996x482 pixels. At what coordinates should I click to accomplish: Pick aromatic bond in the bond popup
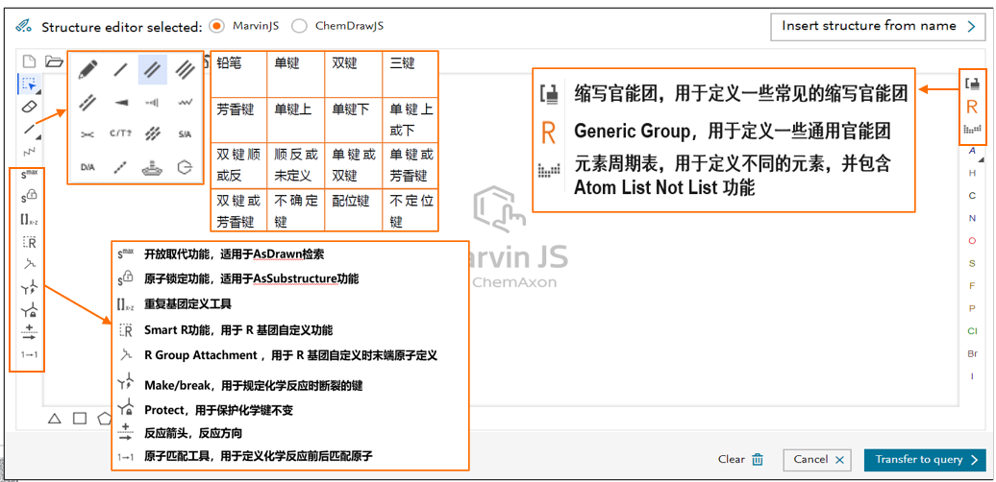click(x=87, y=102)
